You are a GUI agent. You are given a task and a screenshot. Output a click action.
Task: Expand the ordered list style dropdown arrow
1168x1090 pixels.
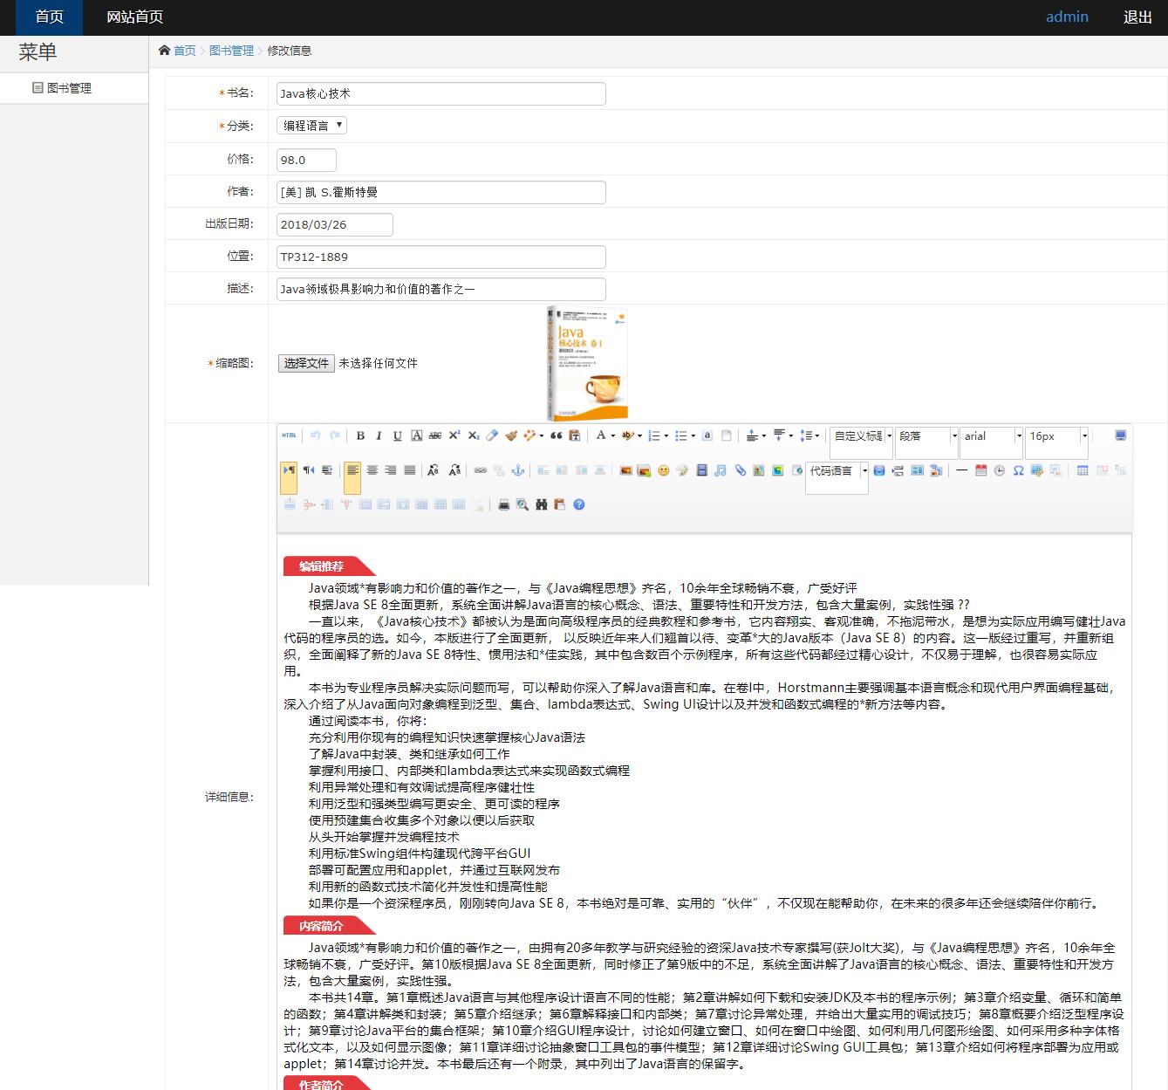tap(666, 435)
